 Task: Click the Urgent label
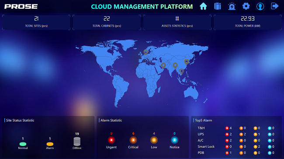click(x=111, y=147)
